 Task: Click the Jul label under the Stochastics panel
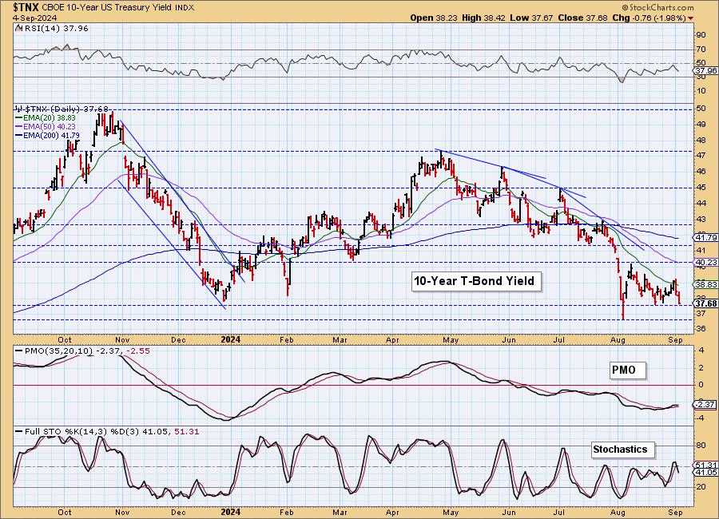click(558, 512)
